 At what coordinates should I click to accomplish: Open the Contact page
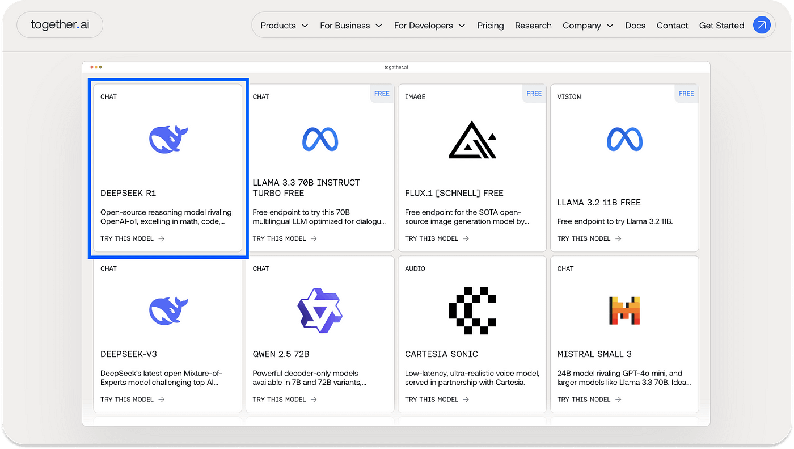[672, 26]
